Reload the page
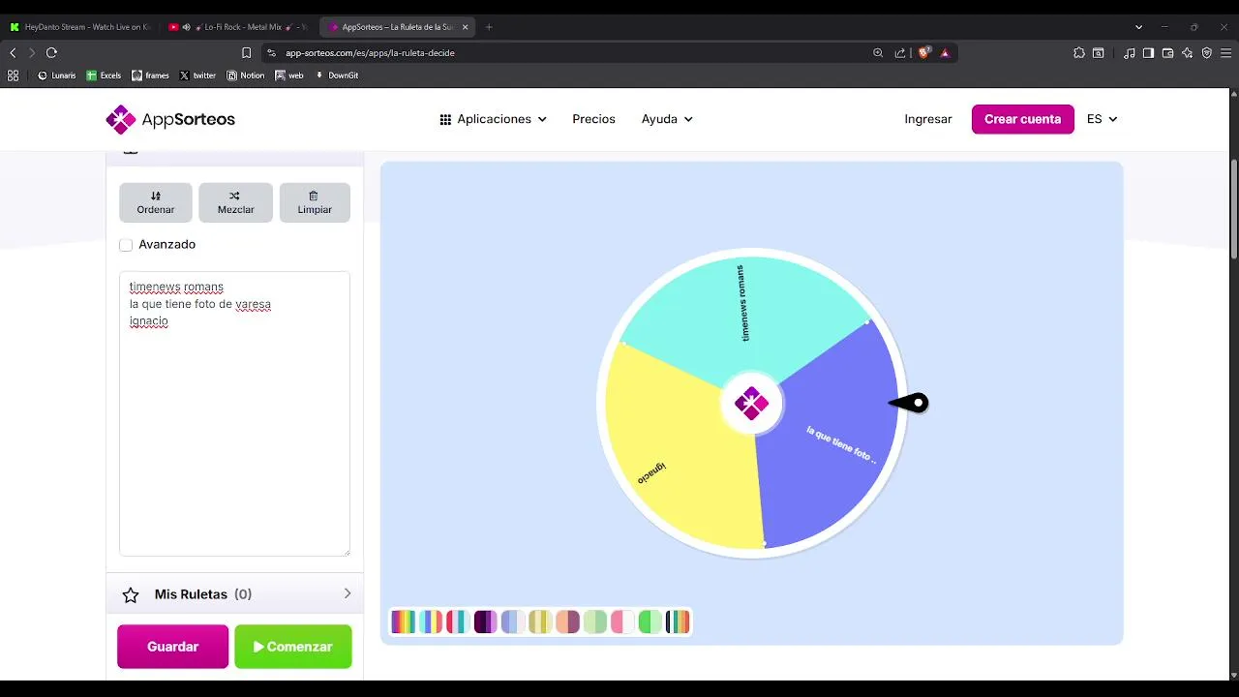This screenshot has height=697, width=1239. coord(51,53)
